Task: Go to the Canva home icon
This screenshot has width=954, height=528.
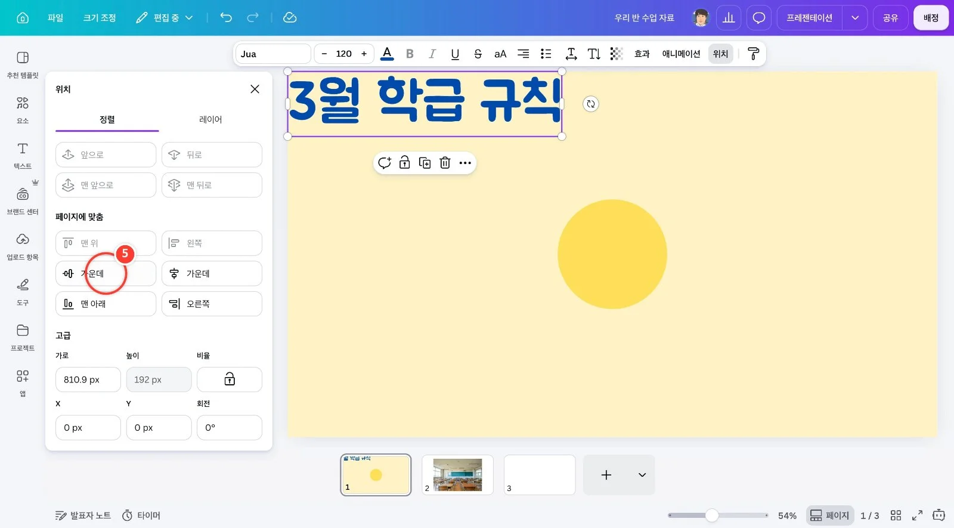Action: click(x=23, y=18)
